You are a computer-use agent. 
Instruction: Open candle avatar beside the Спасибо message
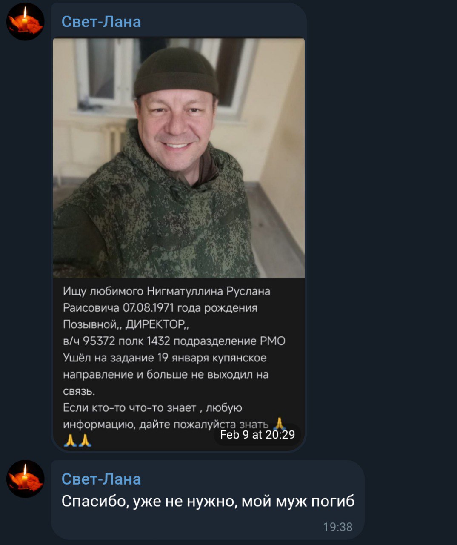[25, 479]
